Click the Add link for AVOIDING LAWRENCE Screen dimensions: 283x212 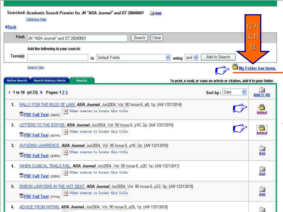[262, 153]
